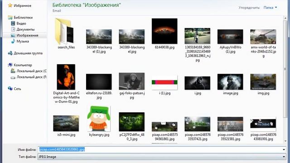The image size is (290, 163).
Task: Click the scrollbar down arrow
Action: click(x=285, y=141)
